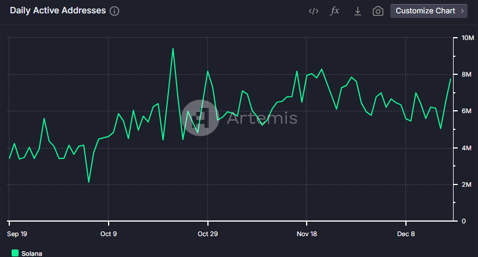Select the Oct 29 x-axis label
The height and width of the screenshot is (257, 478).
(x=207, y=234)
